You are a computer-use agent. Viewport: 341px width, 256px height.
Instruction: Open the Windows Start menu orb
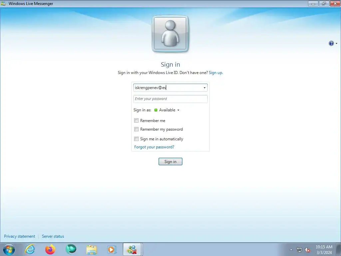(9, 249)
